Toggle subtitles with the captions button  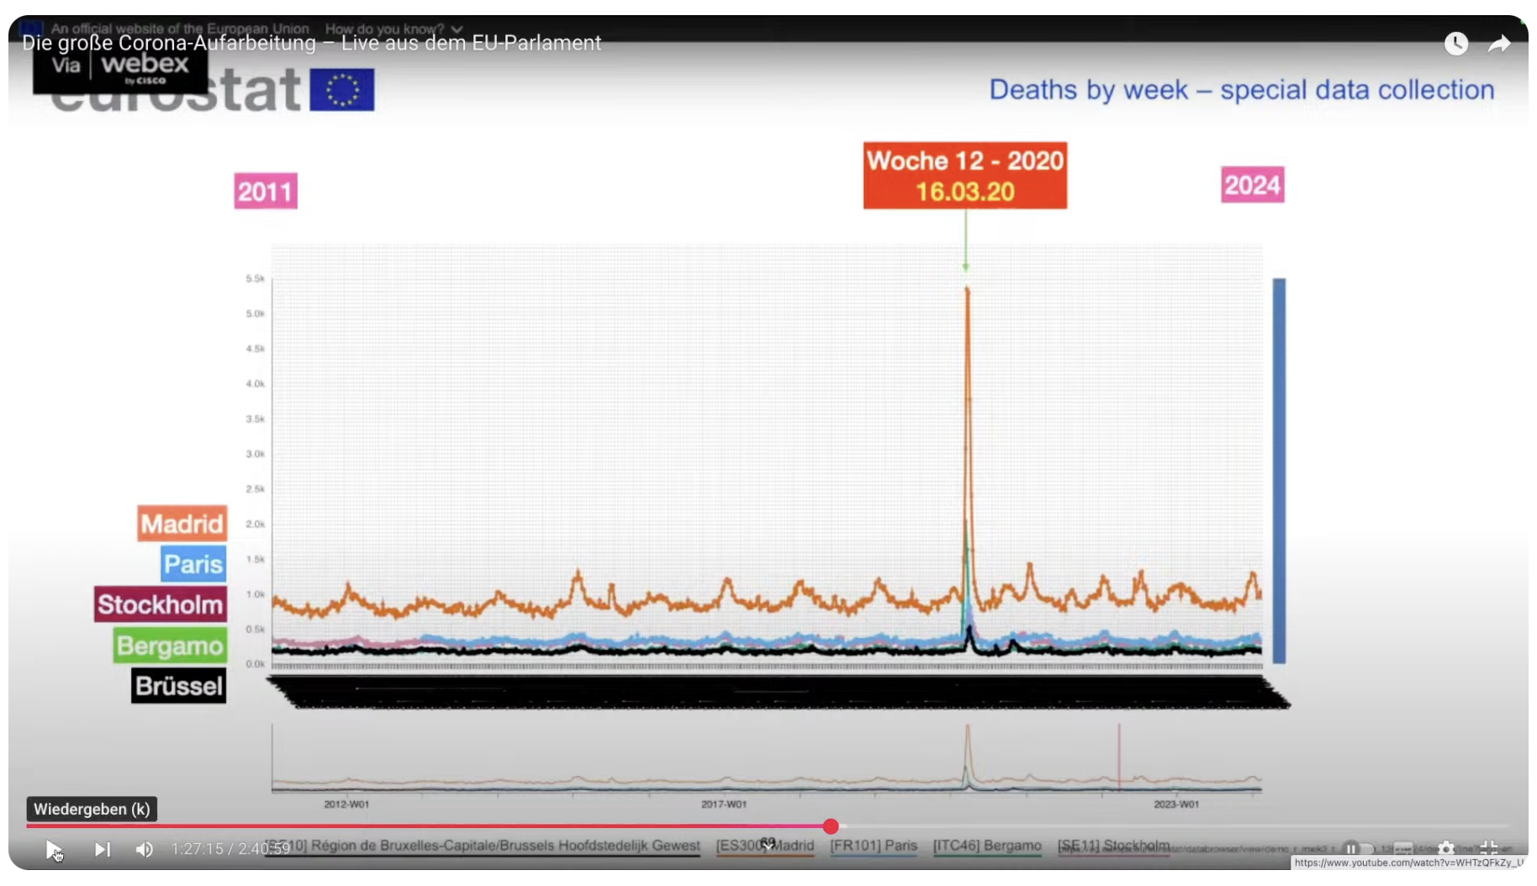(1402, 849)
